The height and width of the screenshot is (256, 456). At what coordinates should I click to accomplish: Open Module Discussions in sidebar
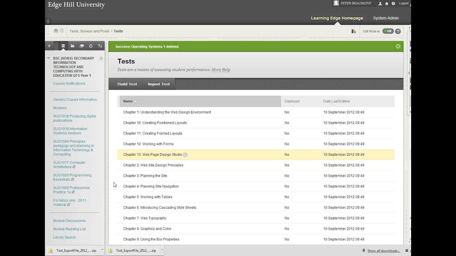click(x=69, y=221)
